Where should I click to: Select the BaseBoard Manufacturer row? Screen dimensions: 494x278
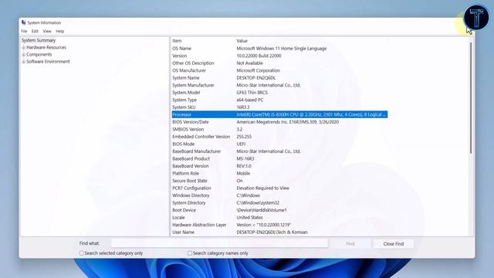click(x=279, y=151)
